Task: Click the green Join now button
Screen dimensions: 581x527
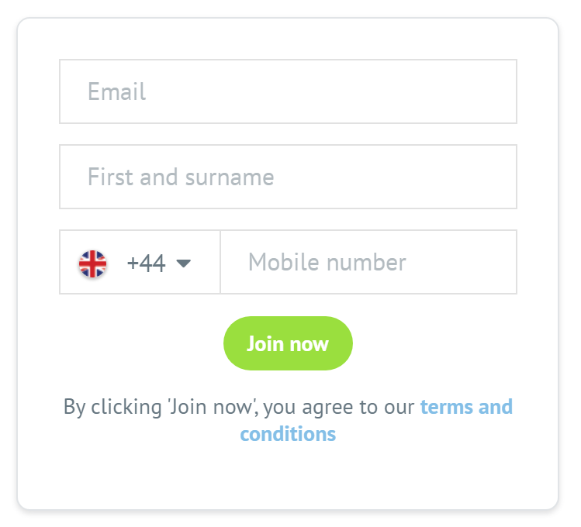Action: 288,343
